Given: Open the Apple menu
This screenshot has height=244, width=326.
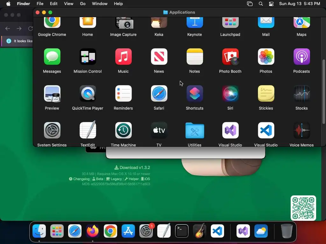Looking at the screenshot, I should pos(8,4).
